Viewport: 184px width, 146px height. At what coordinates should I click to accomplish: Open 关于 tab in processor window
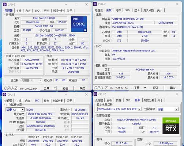(70, 11)
